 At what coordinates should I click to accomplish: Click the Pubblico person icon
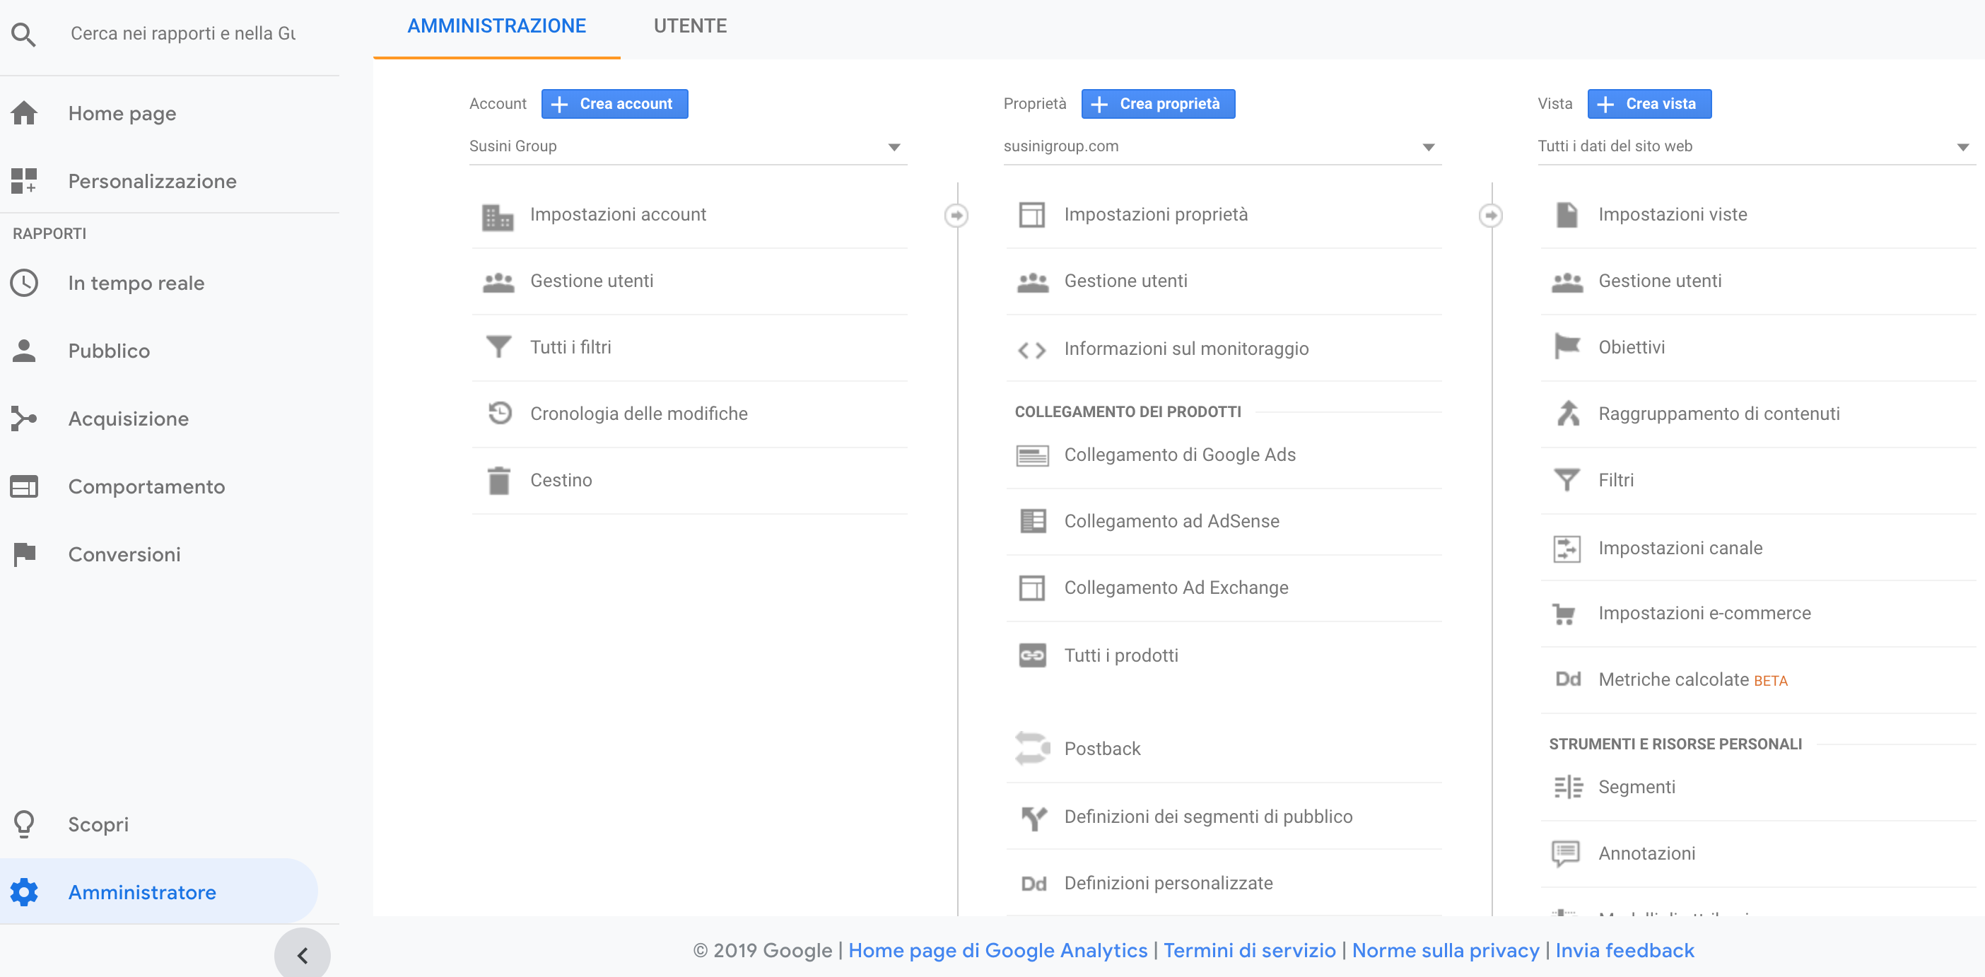[24, 351]
